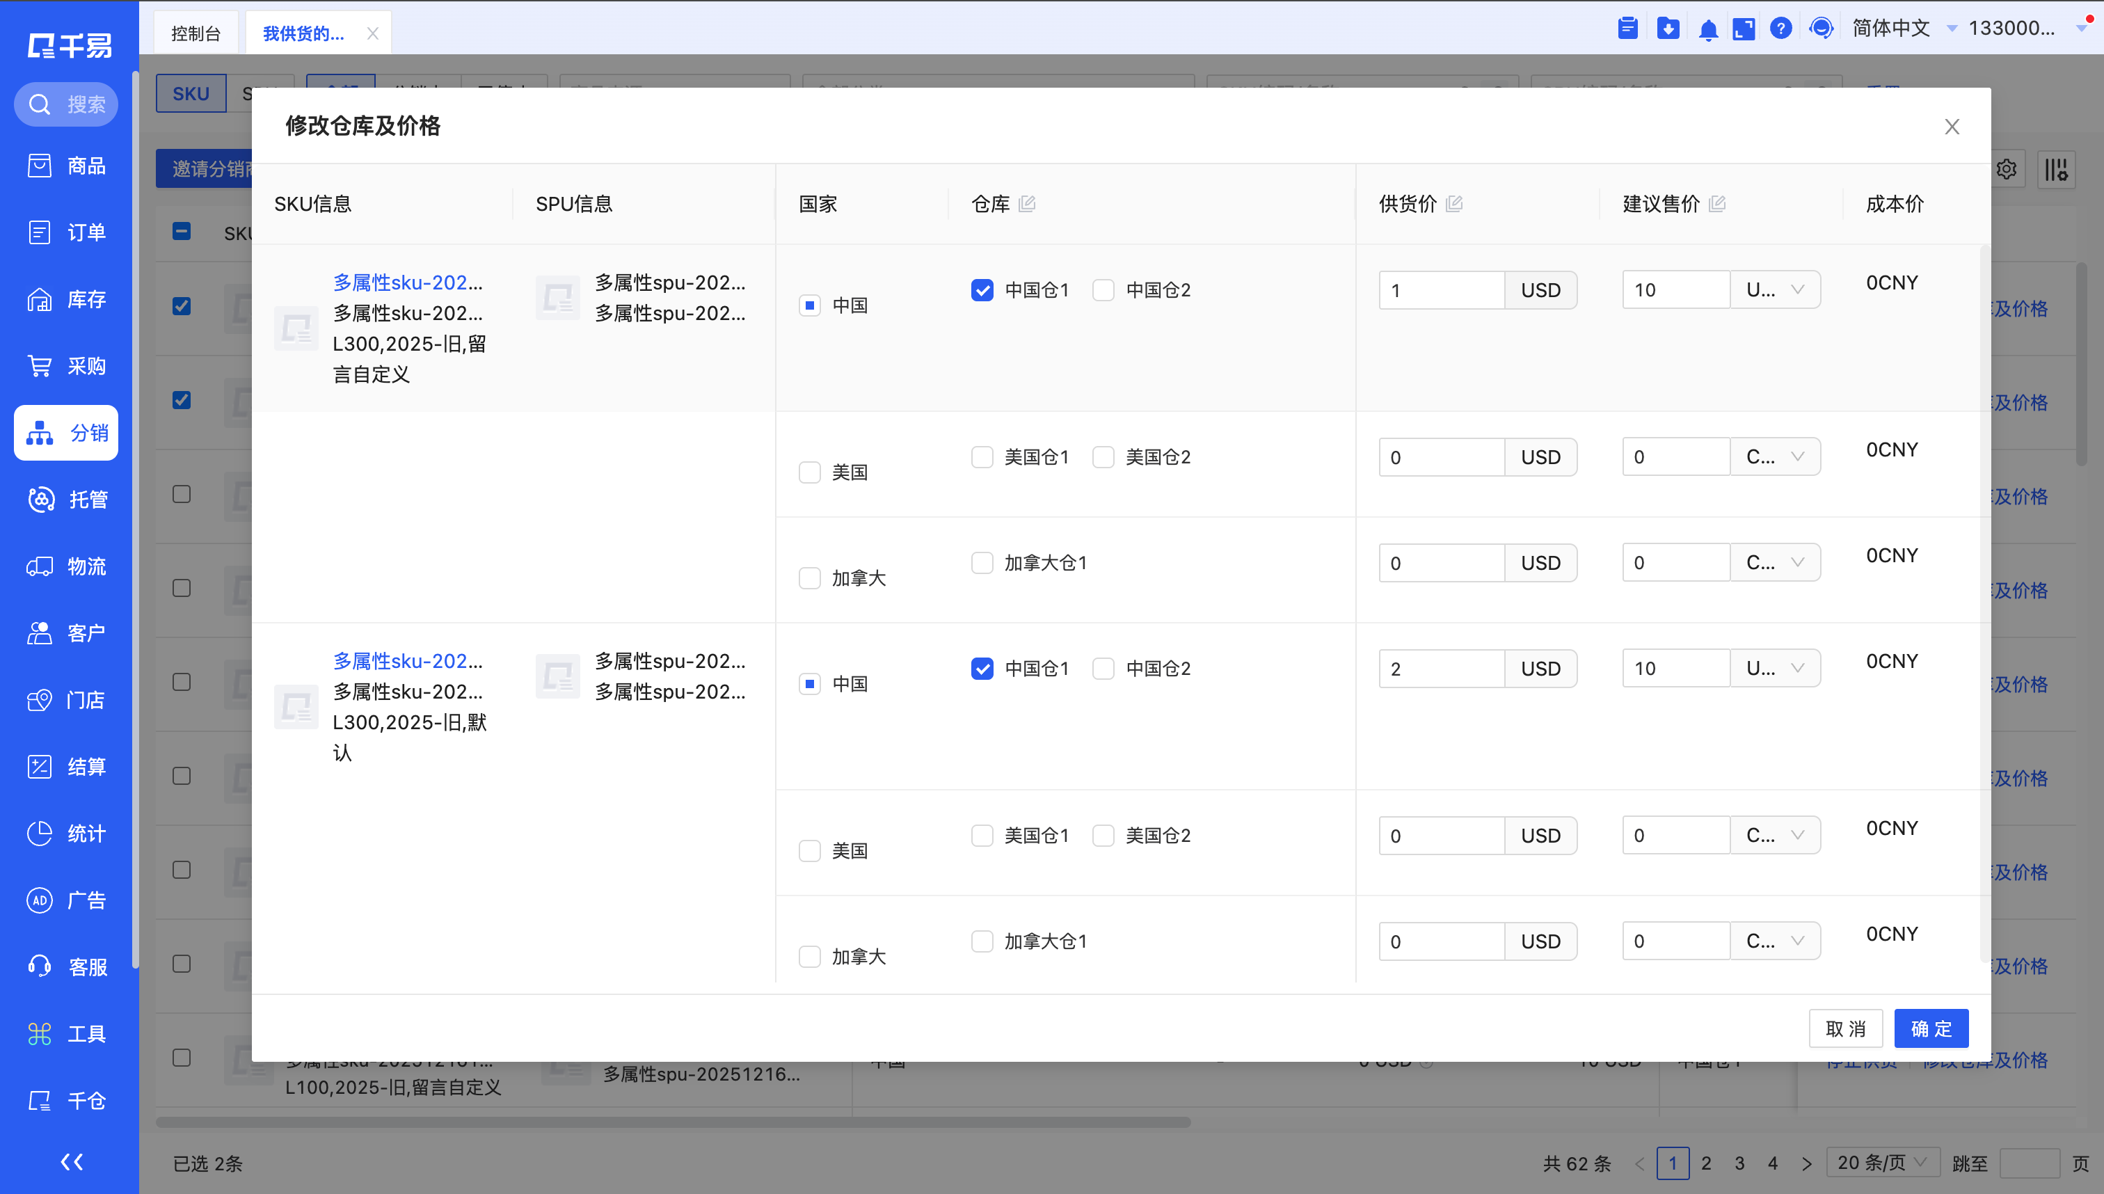Click the notification bell icon

1708,29
